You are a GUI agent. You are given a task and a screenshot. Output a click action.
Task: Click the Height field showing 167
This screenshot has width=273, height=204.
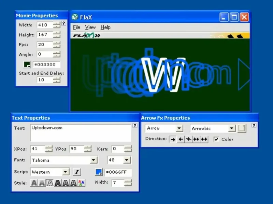pos(45,35)
